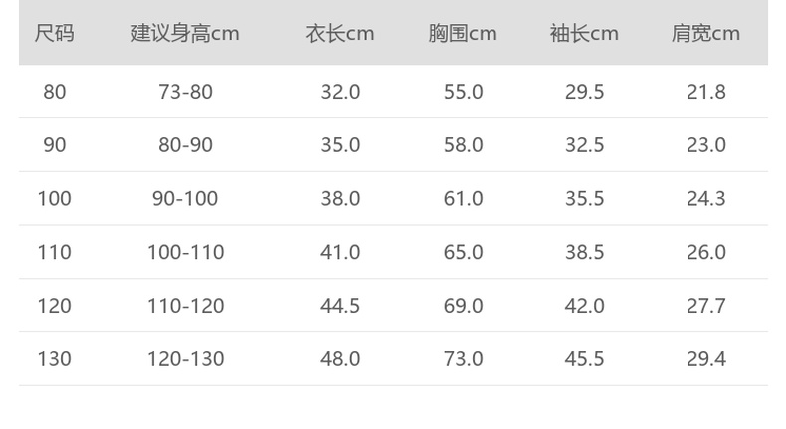
Task: Click the 建议身高cm column header
Action: [x=185, y=34]
